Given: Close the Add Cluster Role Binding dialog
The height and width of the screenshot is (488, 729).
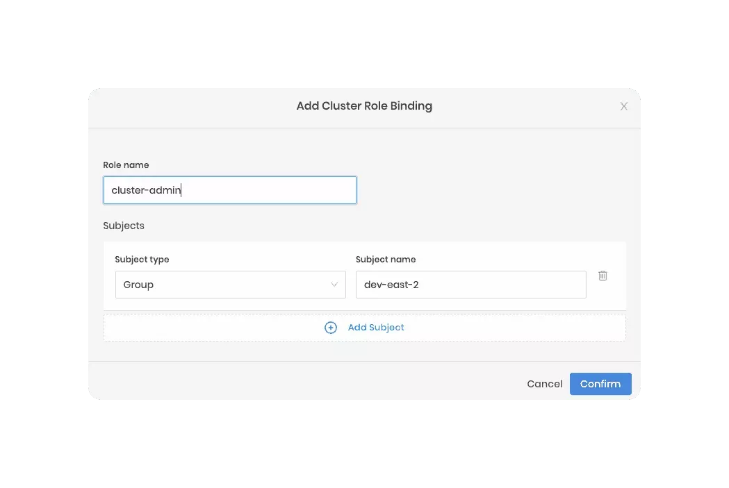Looking at the screenshot, I should pos(623,106).
